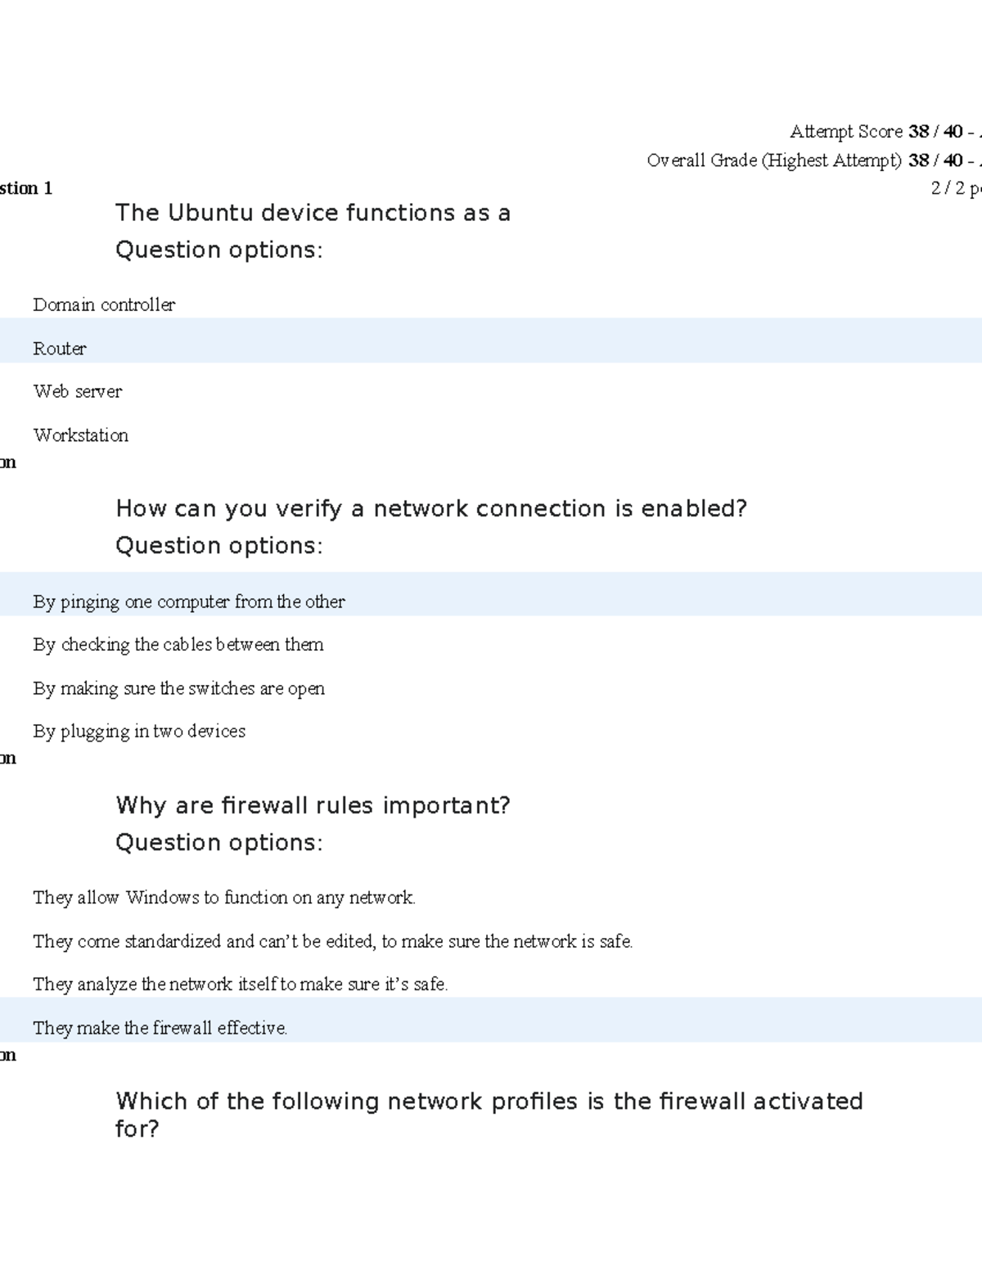Click 'Question options:' under the firewall rules question

pos(218,842)
